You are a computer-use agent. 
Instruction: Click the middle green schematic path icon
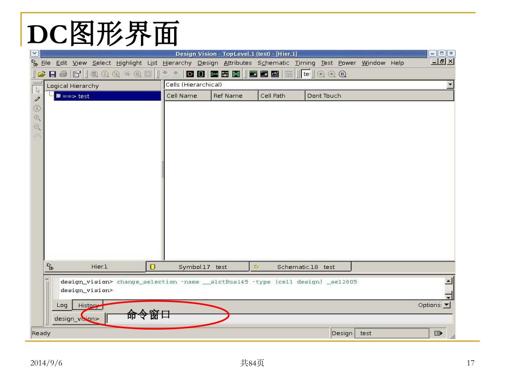point(225,74)
